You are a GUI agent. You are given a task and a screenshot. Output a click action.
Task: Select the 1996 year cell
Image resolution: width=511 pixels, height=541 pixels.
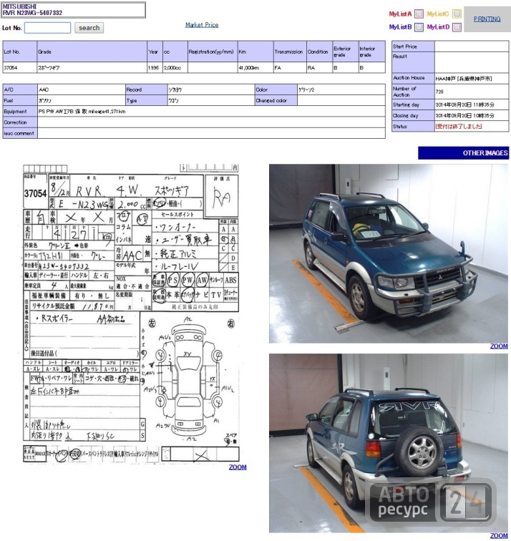coord(155,67)
